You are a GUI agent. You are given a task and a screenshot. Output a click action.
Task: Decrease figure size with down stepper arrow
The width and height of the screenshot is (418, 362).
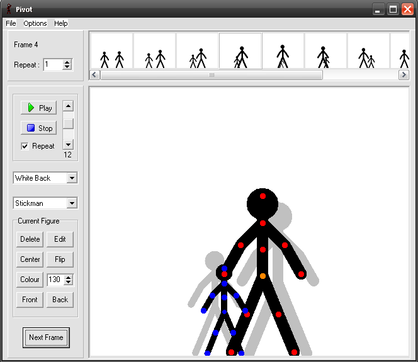click(69, 282)
